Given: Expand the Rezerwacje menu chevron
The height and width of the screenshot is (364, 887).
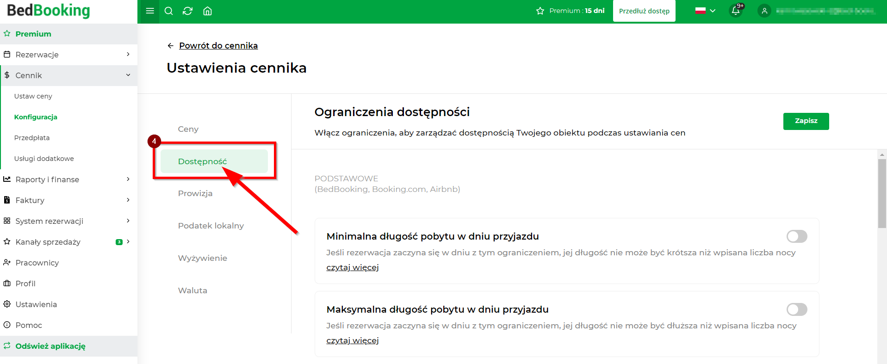Looking at the screenshot, I should (x=128, y=54).
